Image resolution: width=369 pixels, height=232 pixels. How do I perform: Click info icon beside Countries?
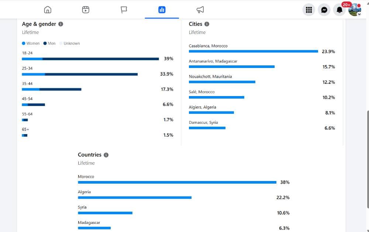[x=106, y=155]
